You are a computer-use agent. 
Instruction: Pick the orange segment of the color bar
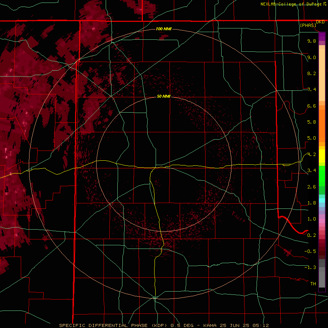(322, 125)
